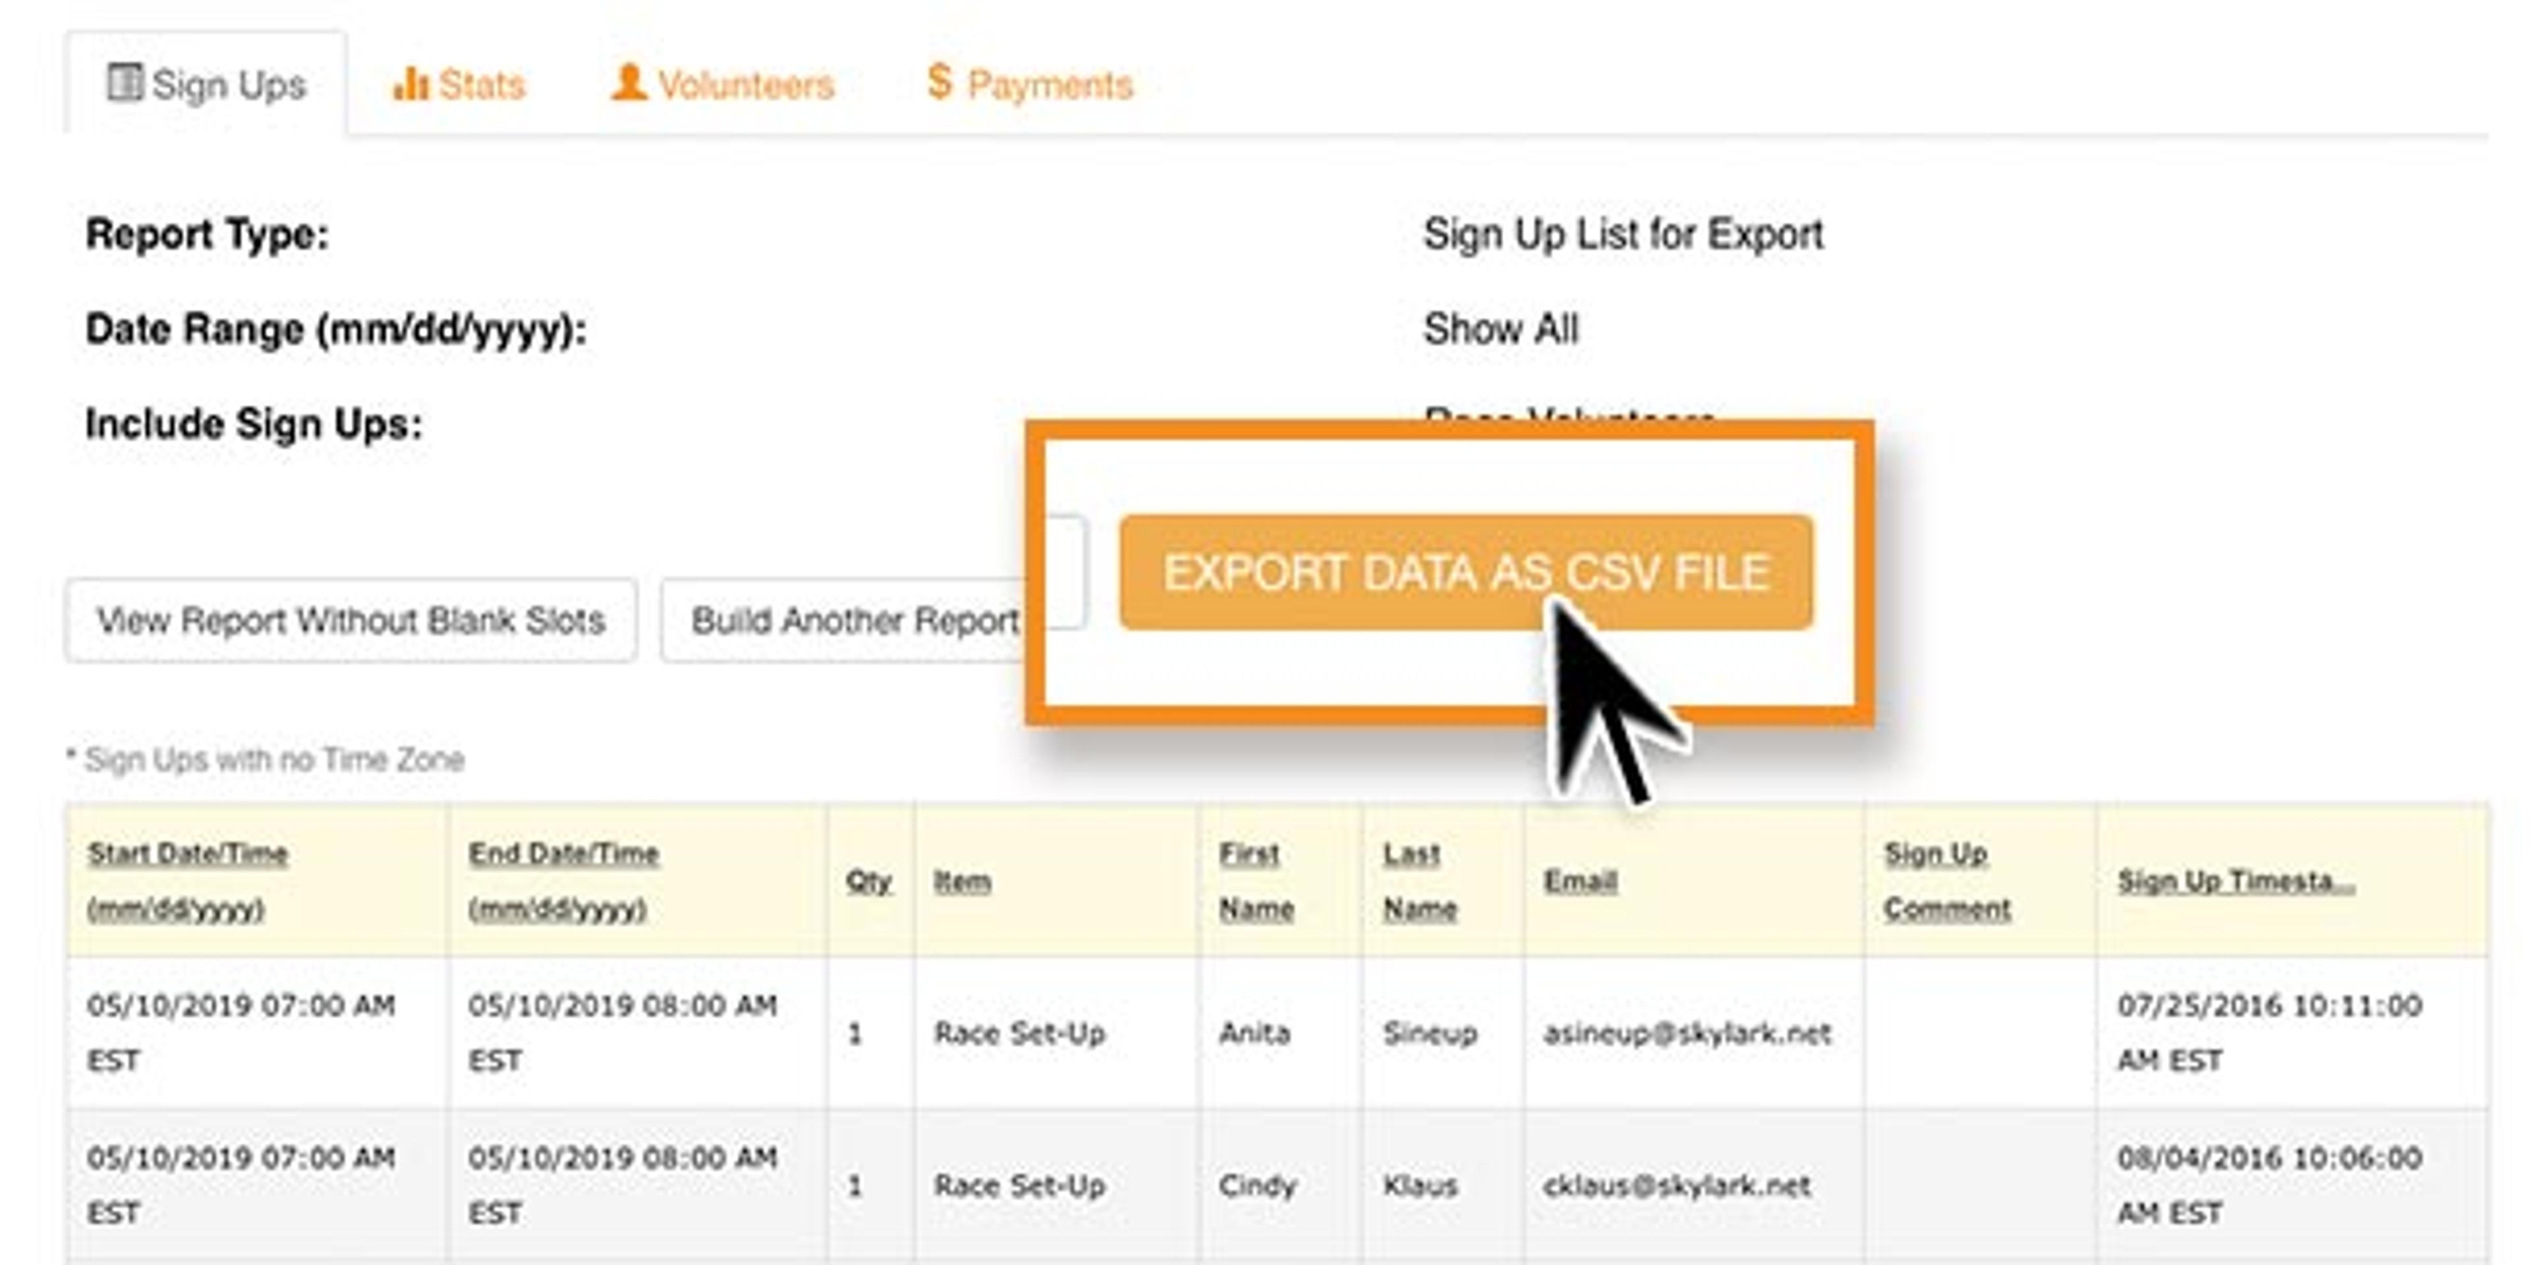This screenshot has height=1265, width=2530.
Task: Open the Volunteers tab
Action: [x=745, y=86]
